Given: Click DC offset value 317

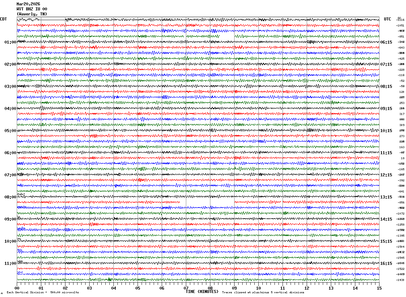Looking at the screenshot, I should click(x=402, y=114).
